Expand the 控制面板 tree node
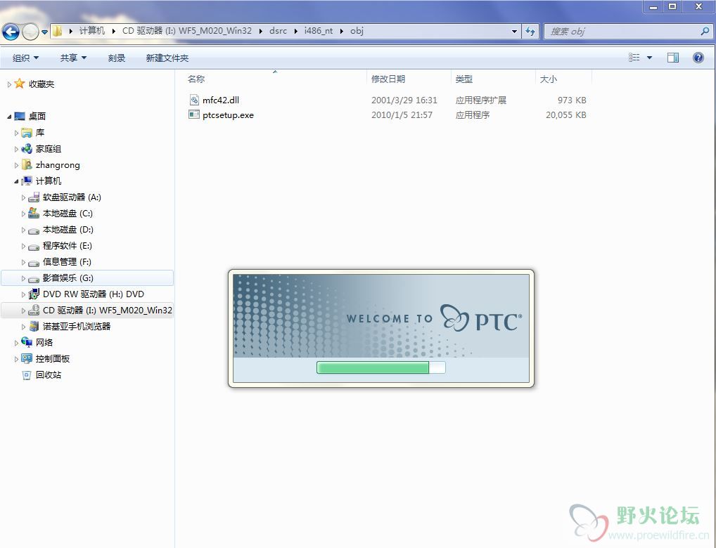The image size is (716, 548). (x=16, y=359)
